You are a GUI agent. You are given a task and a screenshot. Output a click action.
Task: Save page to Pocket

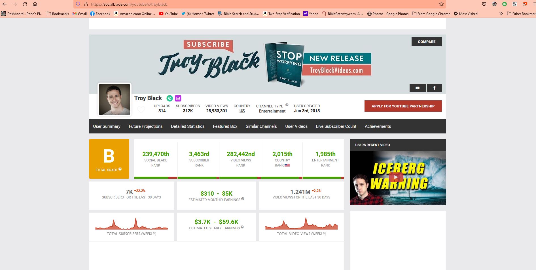[484, 4]
